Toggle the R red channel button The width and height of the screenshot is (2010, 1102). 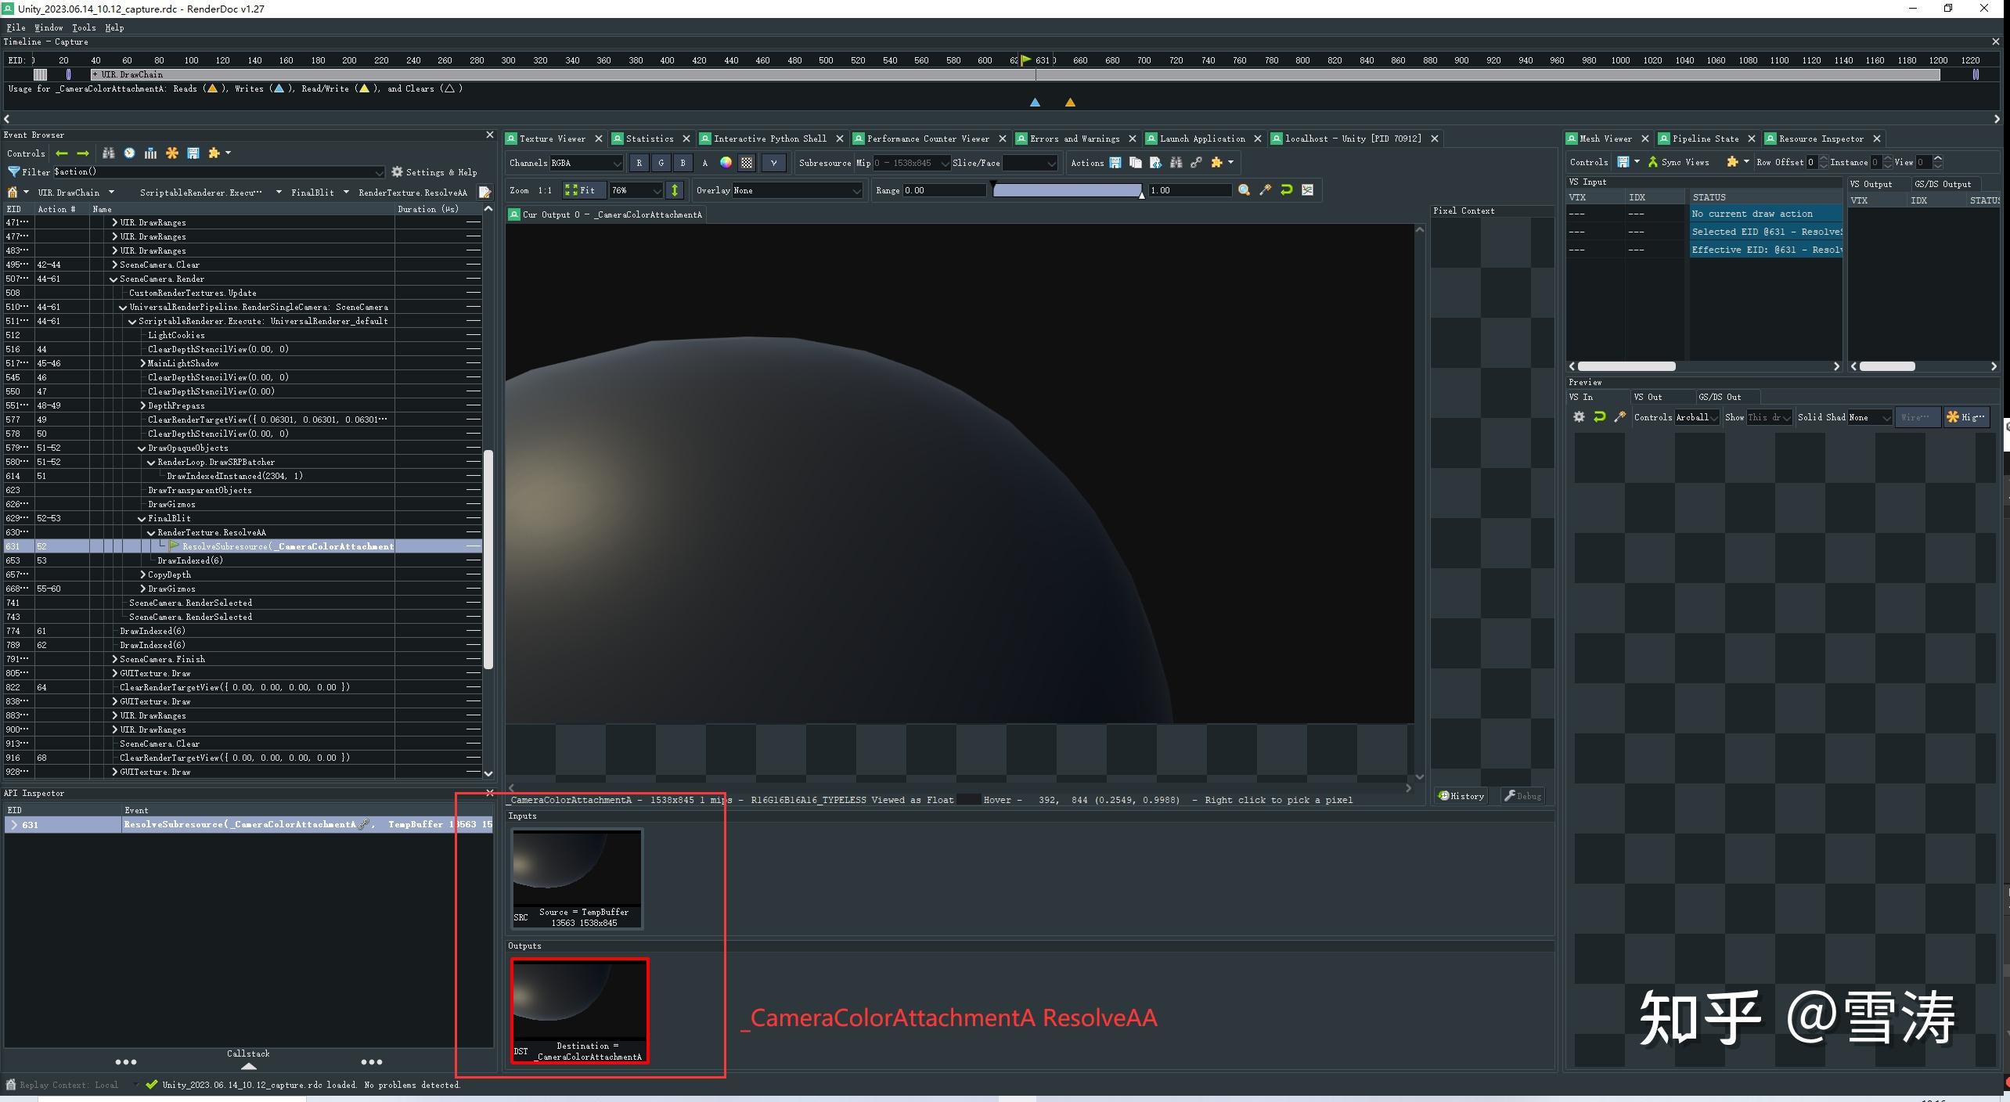click(639, 163)
